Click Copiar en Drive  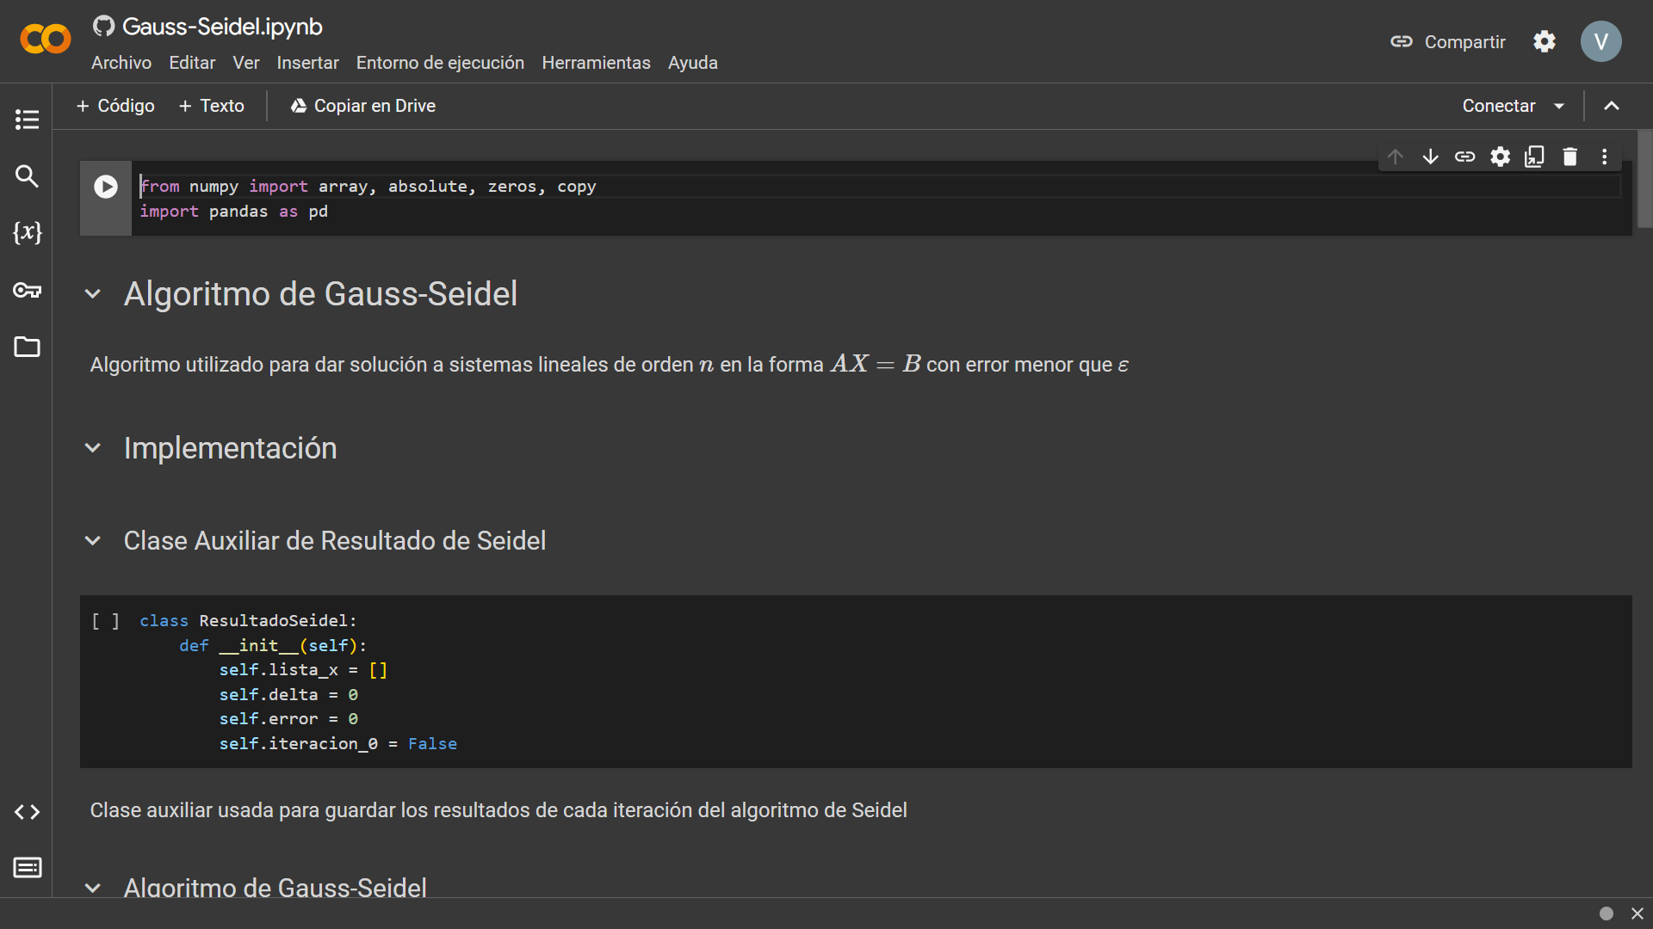(363, 106)
